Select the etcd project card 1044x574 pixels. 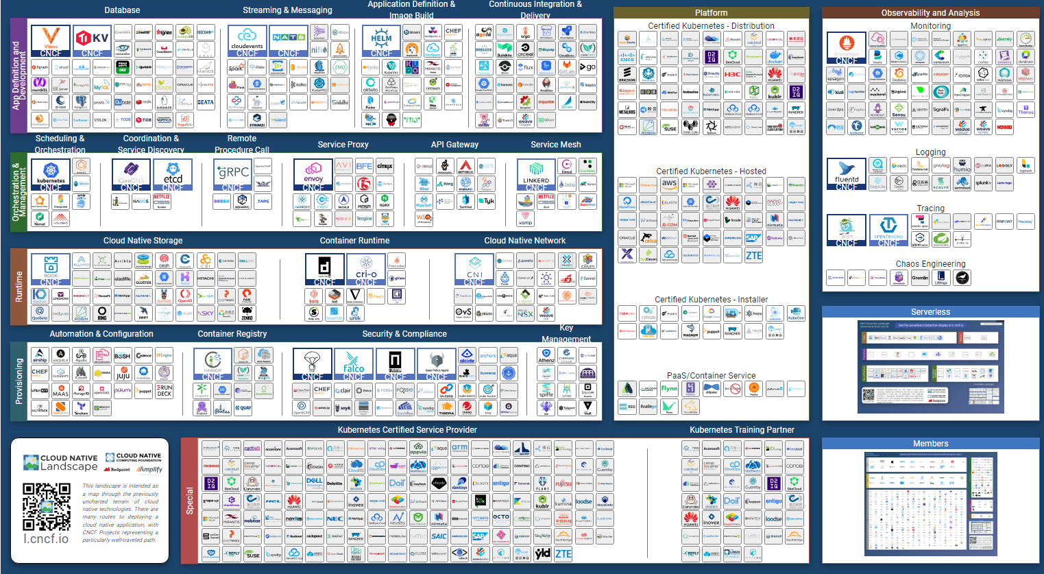[x=173, y=175]
